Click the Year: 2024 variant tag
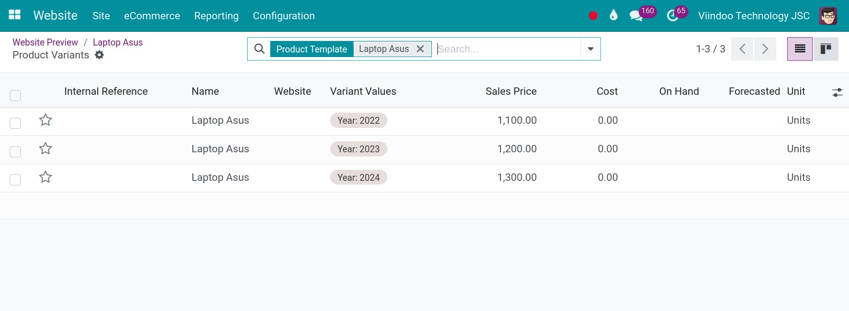Screen dimensions: 849x311 point(359,178)
